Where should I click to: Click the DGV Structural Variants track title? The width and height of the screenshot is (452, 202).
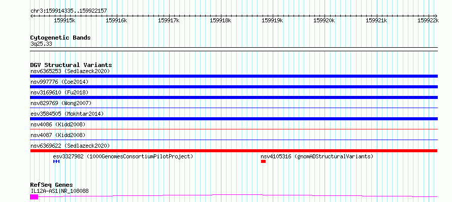[x=71, y=65]
